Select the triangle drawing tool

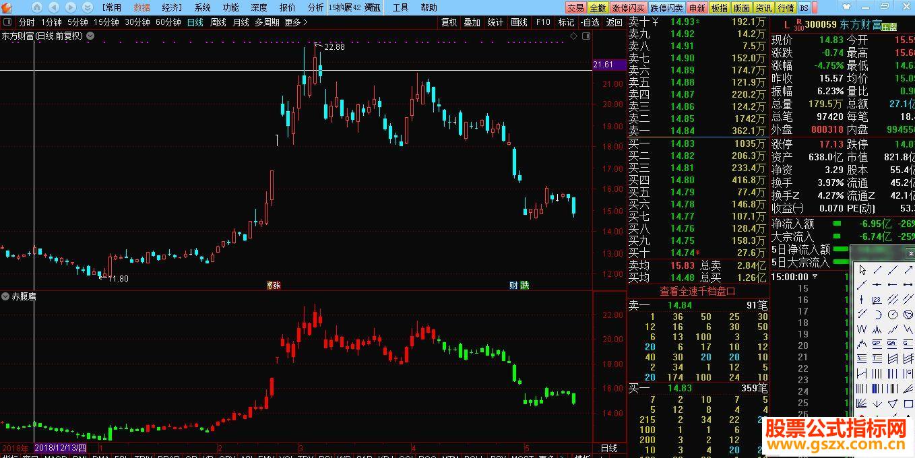[893, 403]
